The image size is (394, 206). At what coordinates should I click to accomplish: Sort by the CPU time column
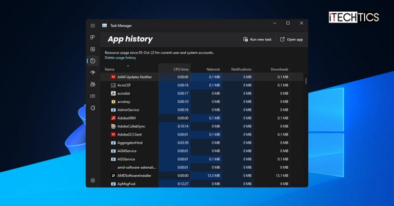tap(181, 70)
